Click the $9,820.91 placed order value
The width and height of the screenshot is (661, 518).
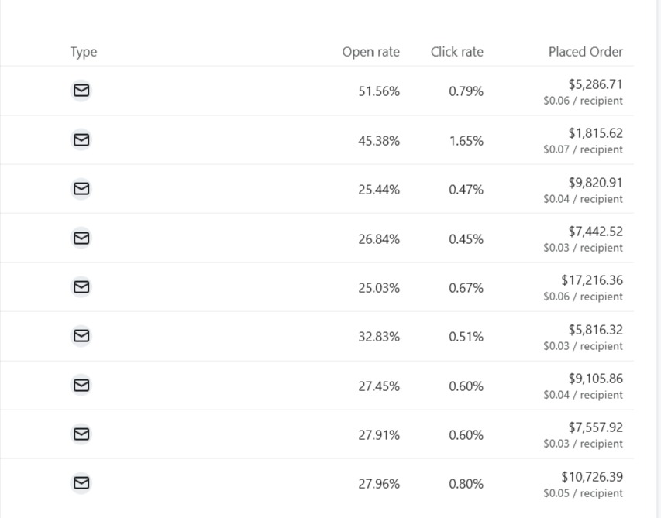[x=595, y=183]
